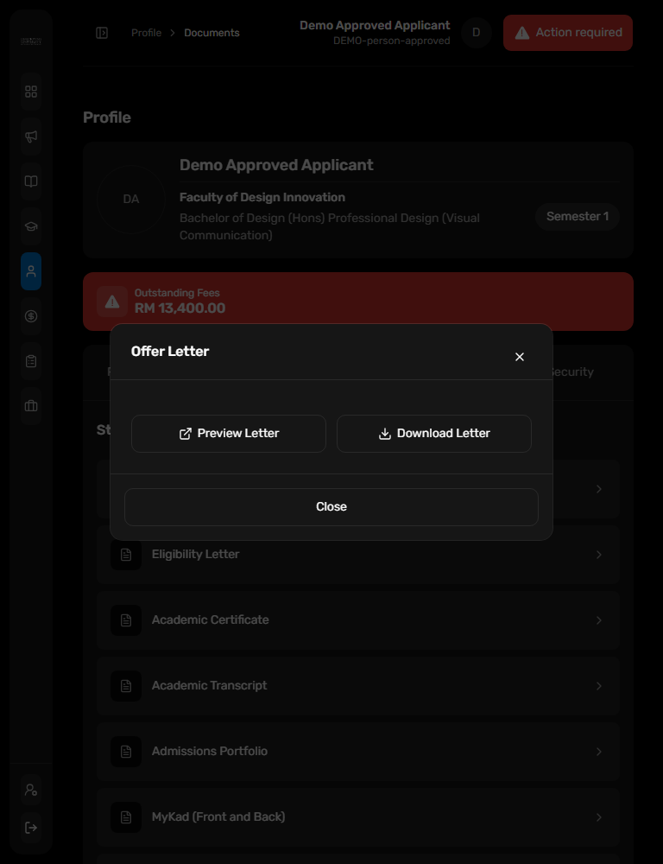Click Download Letter button

[434, 434]
